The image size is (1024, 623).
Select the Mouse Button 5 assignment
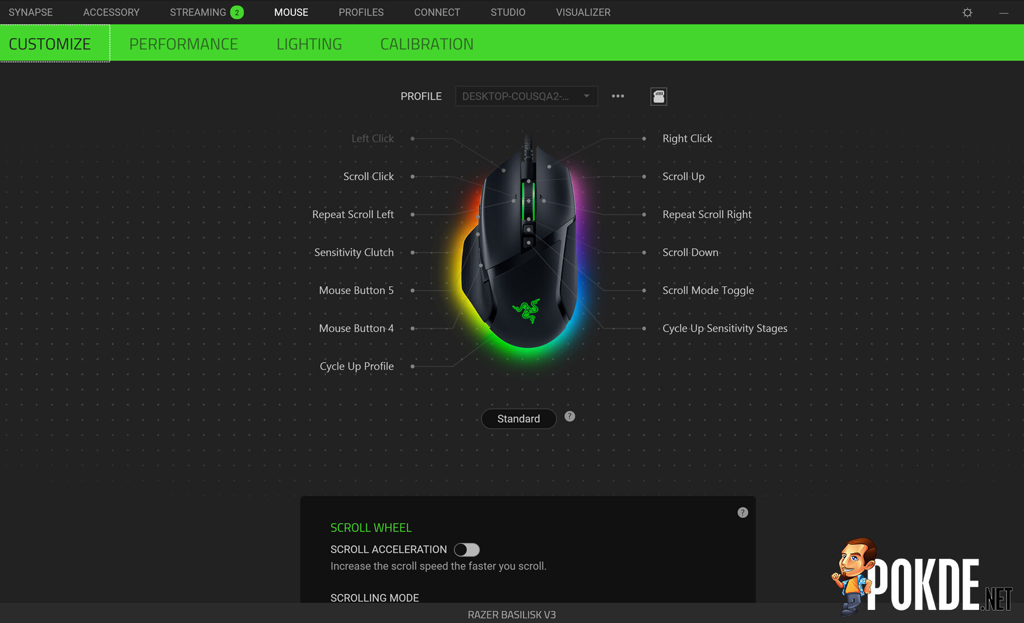(x=356, y=290)
